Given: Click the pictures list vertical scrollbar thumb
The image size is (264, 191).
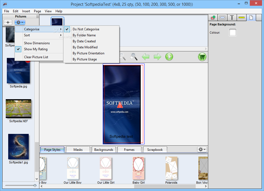Looking at the screenshot, I should point(37,157).
